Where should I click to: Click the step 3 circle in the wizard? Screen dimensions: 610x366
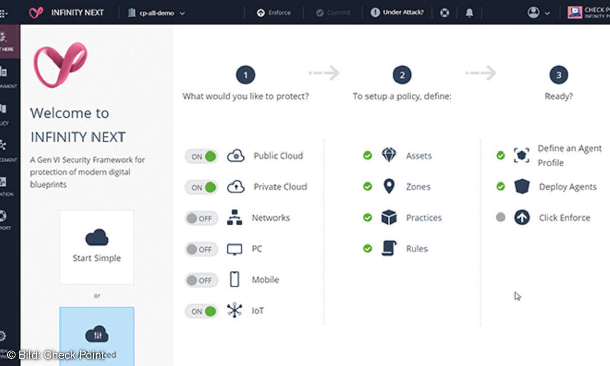558,75
